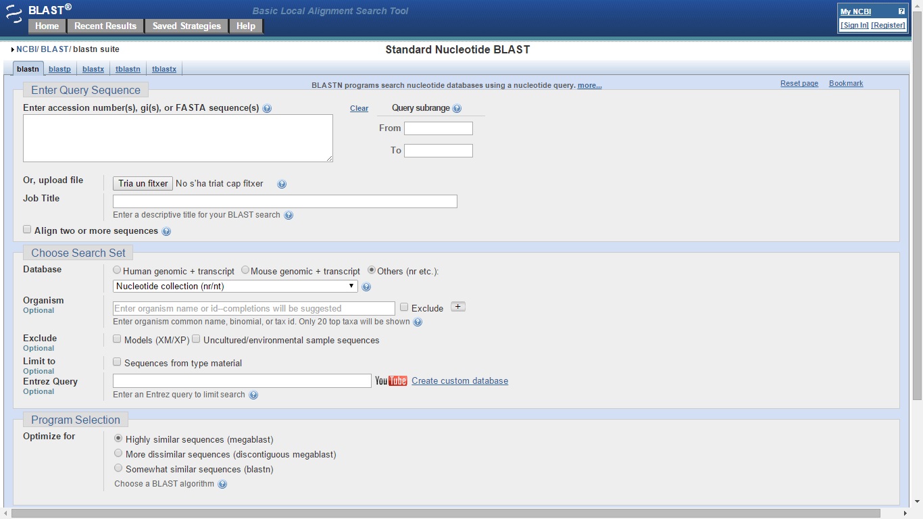Viewport: 923px width, 519px height.
Task: Switch to the blastn tab
Action: pos(28,69)
